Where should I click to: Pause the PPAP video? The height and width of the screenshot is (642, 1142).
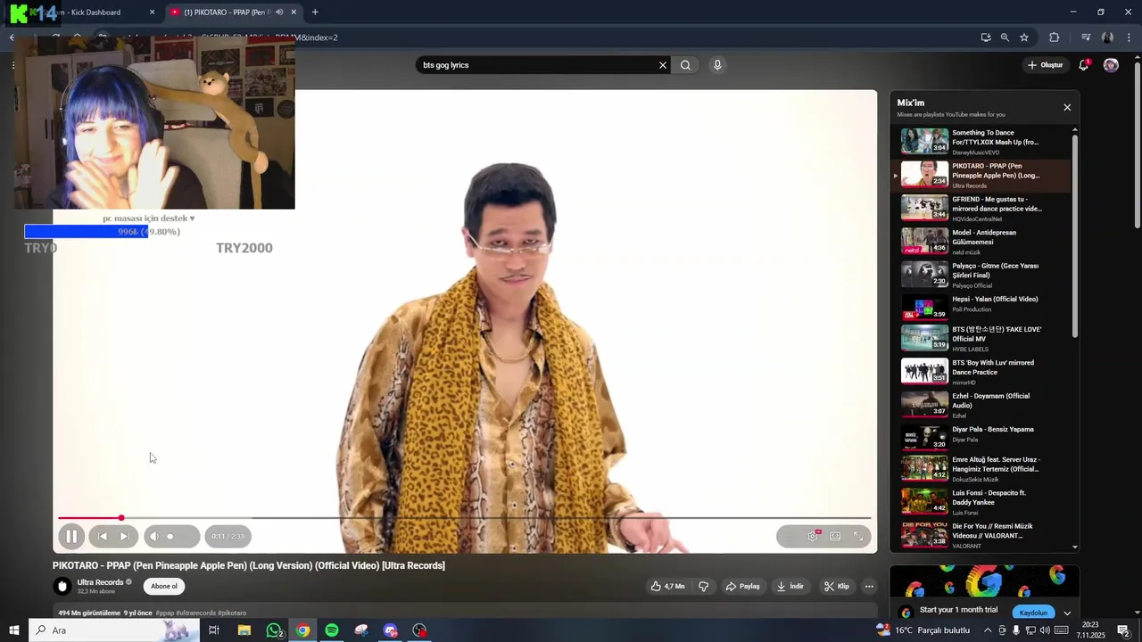click(x=70, y=536)
